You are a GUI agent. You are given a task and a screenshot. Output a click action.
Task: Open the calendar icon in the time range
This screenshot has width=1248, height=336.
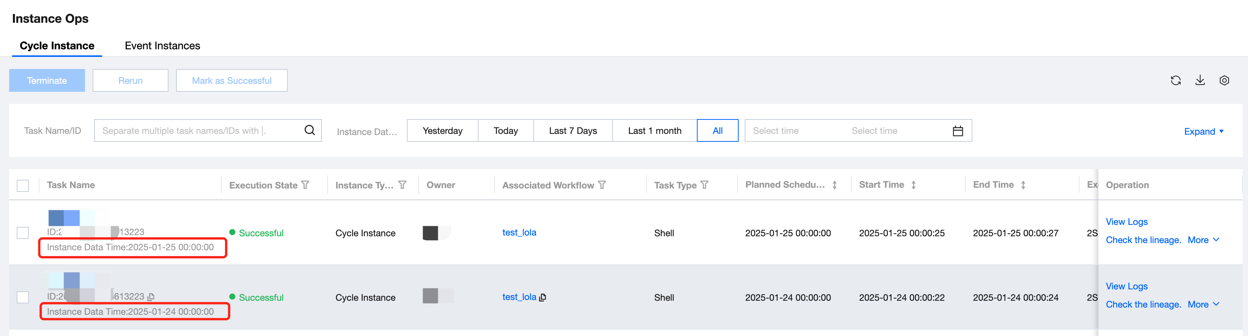[x=957, y=131]
